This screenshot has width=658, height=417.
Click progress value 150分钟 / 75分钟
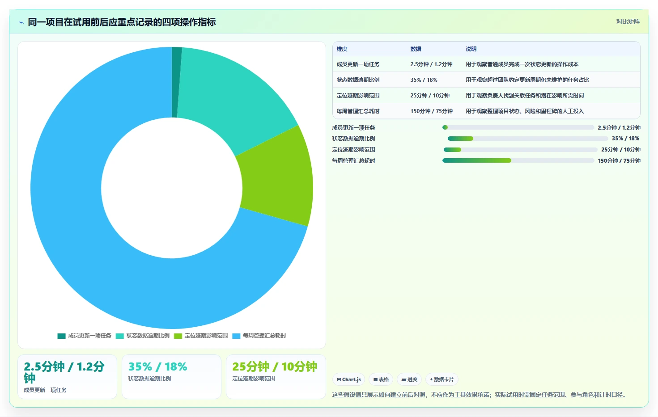pos(619,161)
